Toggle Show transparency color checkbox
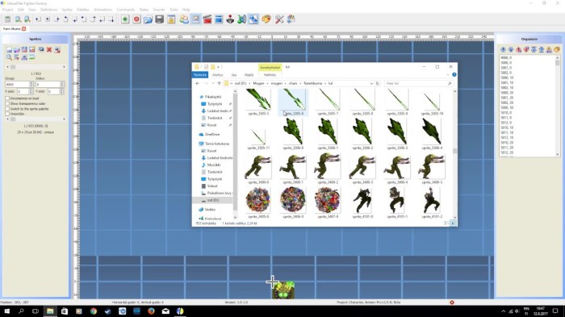Screen dimensions: 565x317 7,103
